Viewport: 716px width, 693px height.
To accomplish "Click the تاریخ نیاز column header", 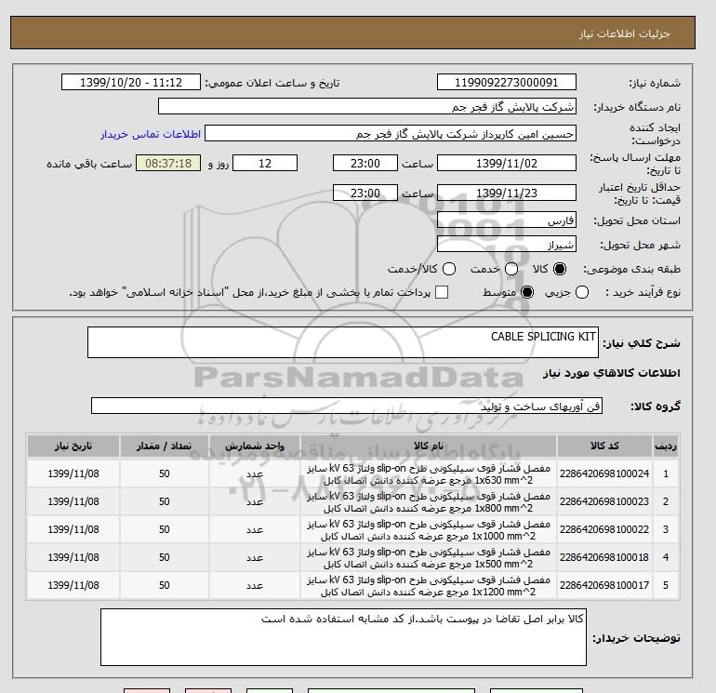I will (x=73, y=446).
